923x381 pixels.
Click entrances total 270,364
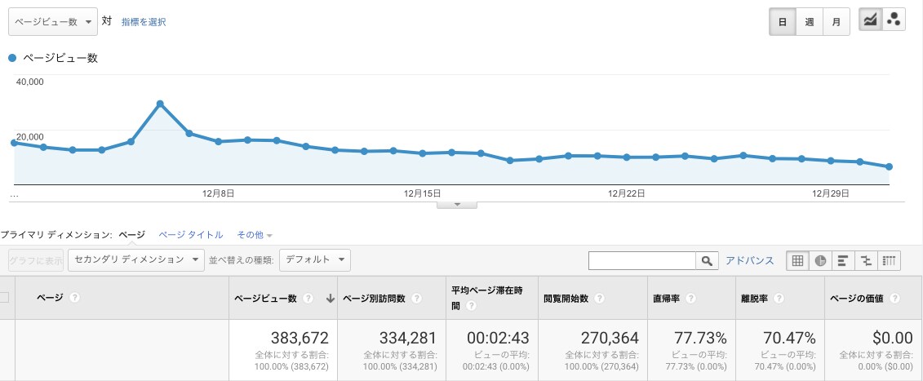tap(610, 338)
